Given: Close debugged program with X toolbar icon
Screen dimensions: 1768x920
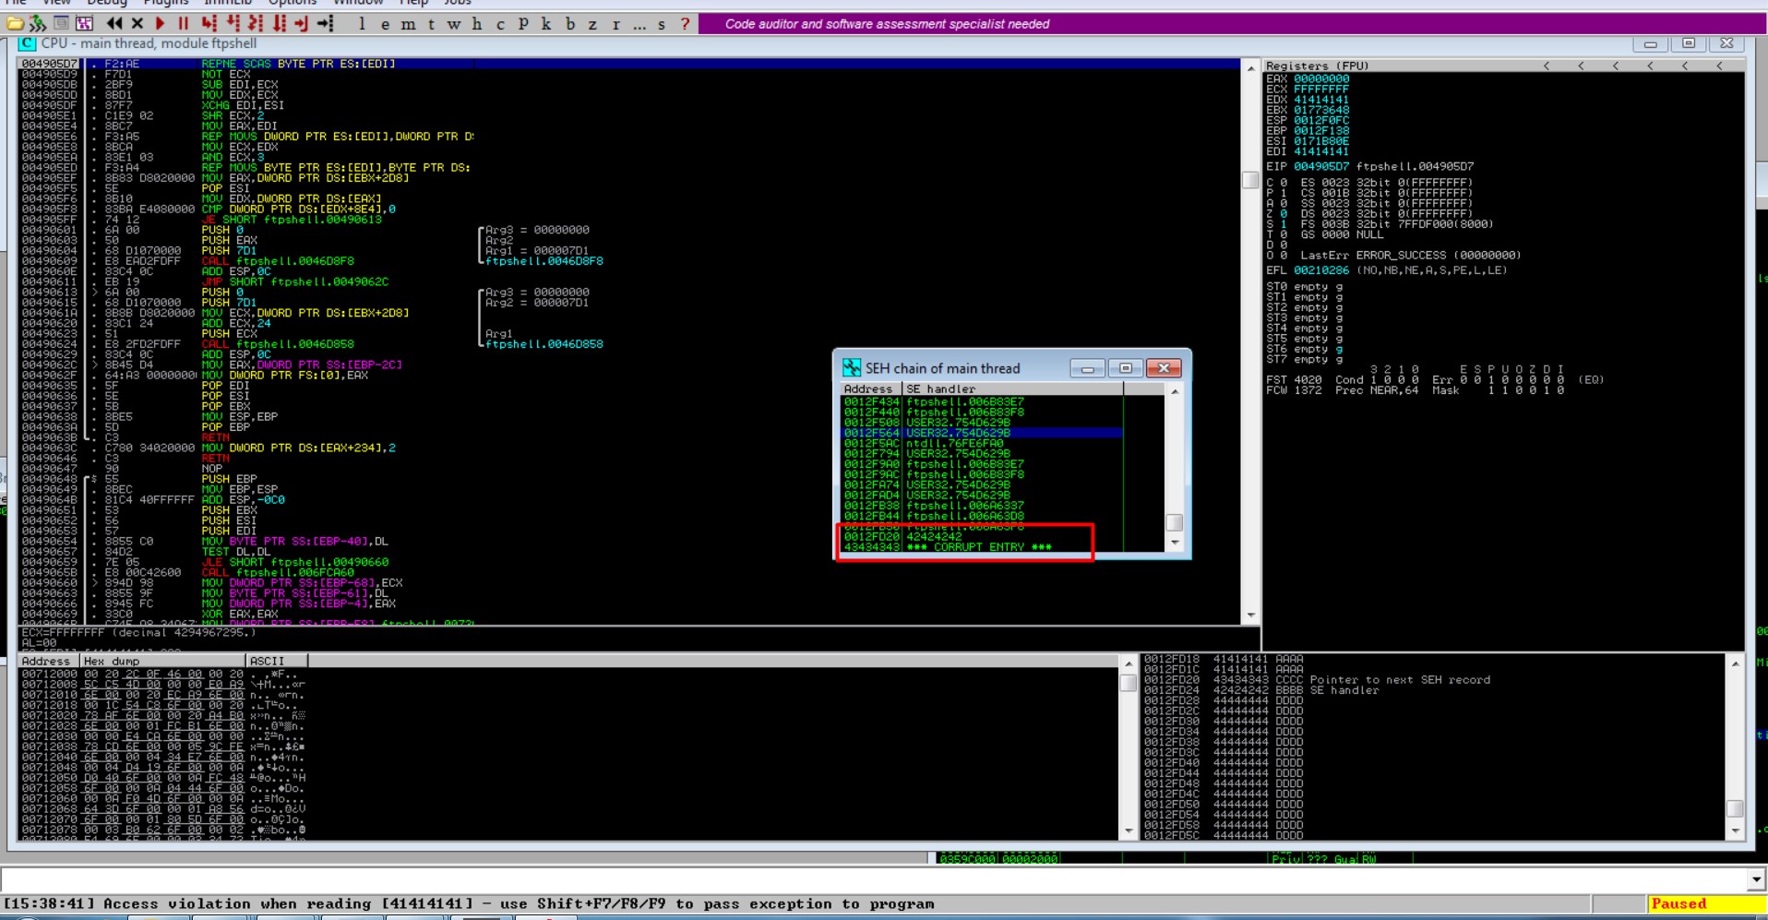Looking at the screenshot, I should 137,23.
